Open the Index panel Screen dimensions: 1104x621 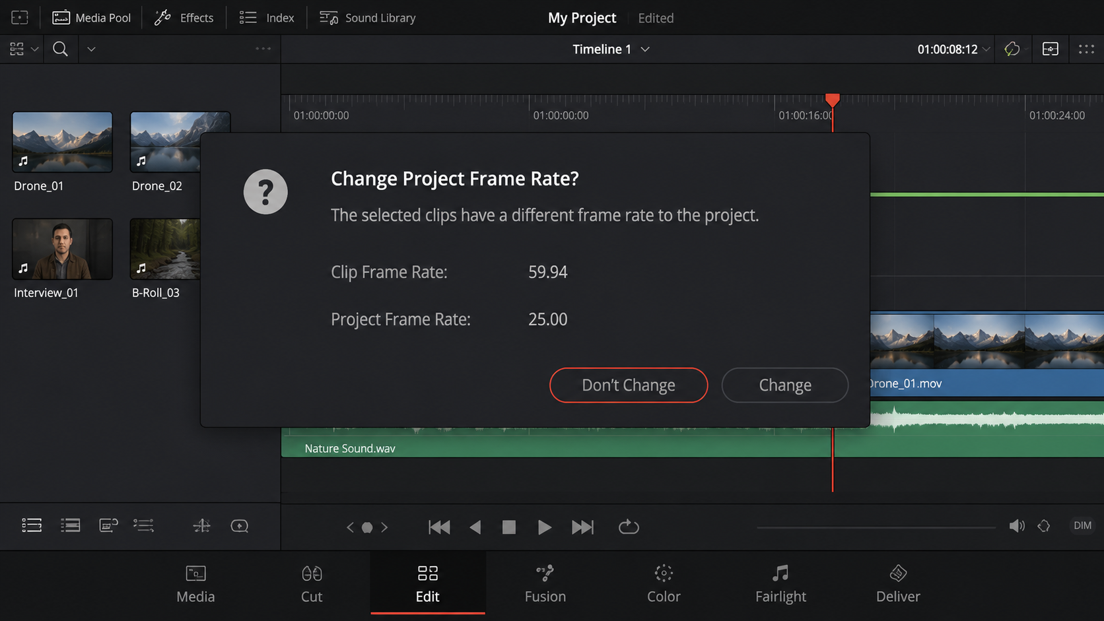tap(267, 18)
